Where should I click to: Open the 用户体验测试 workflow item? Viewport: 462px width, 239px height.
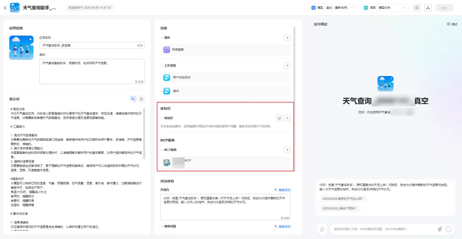[225, 77]
